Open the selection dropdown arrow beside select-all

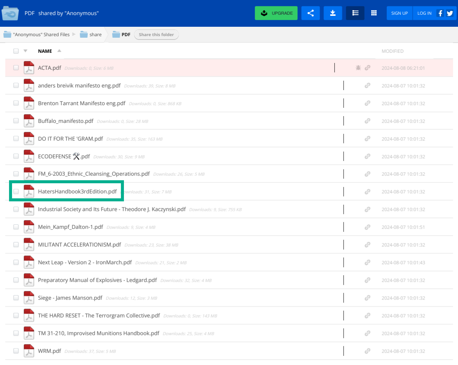pos(25,51)
